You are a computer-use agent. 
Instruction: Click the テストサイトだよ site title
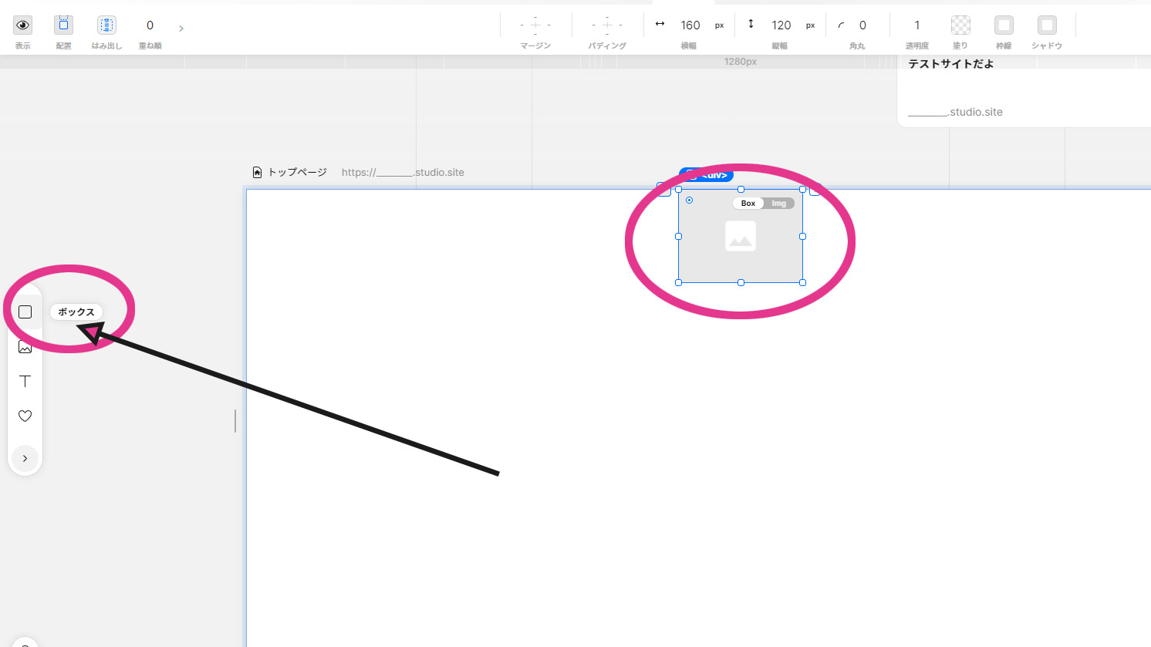[950, 64]
